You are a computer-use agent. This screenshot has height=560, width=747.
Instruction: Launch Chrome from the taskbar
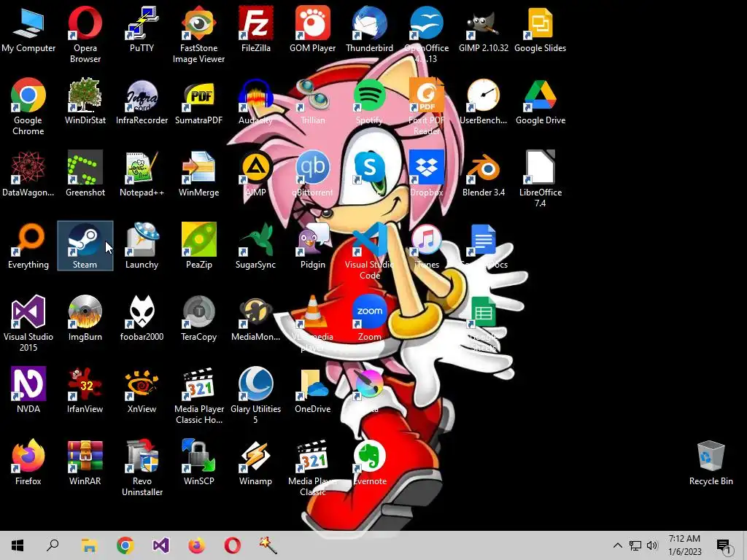[125, 545]
